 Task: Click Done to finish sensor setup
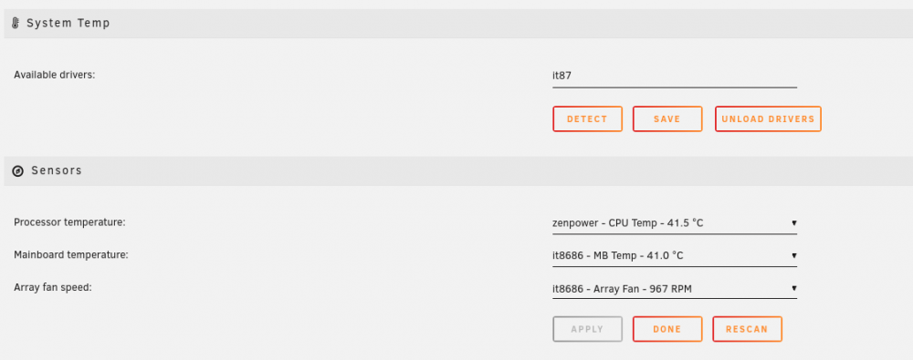(667, 329)
